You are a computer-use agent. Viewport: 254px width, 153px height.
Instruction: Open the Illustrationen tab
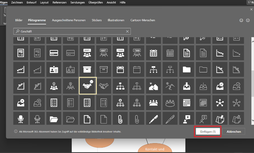coord(116,20)
